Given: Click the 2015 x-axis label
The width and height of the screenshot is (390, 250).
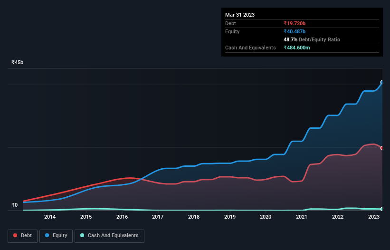Looking at the screenshot, I should point(86,217).
